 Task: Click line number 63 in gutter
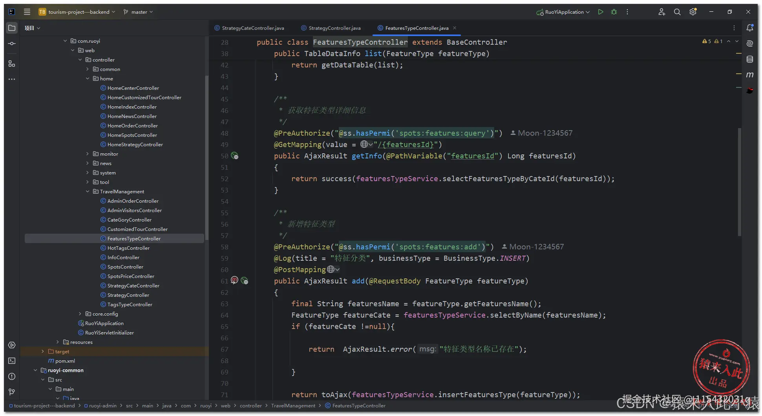pyautogui.click(x=225, y=304)
